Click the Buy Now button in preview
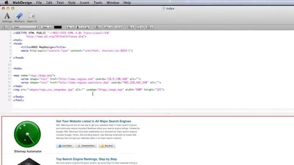This screenshot has width=294, height=165. 107,146
